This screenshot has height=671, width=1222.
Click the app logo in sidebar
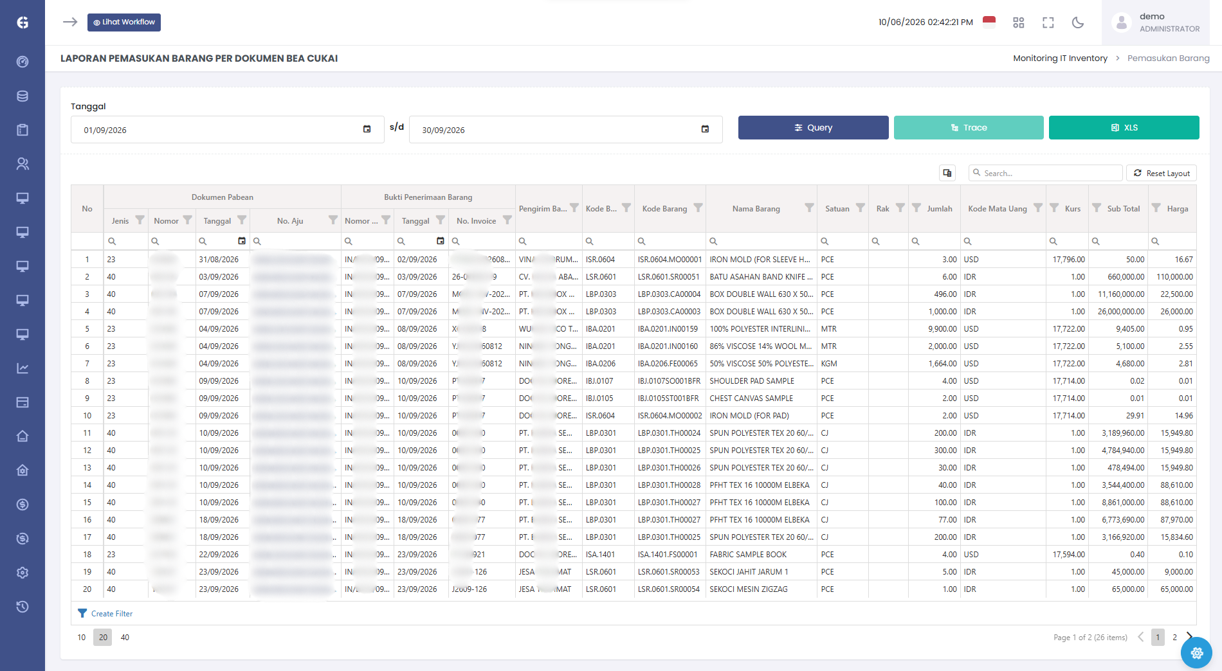tap(23, 22)
